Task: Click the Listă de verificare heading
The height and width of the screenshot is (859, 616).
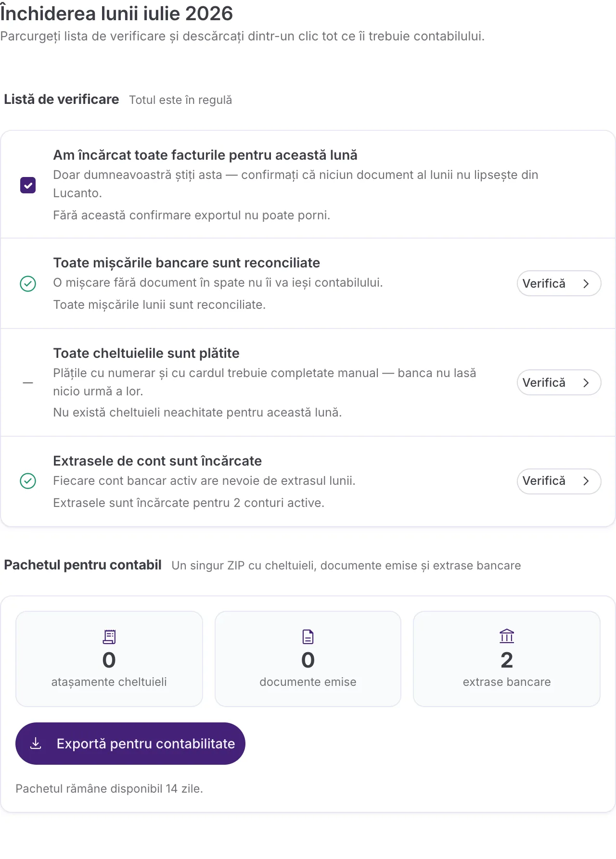Action: 61,99
